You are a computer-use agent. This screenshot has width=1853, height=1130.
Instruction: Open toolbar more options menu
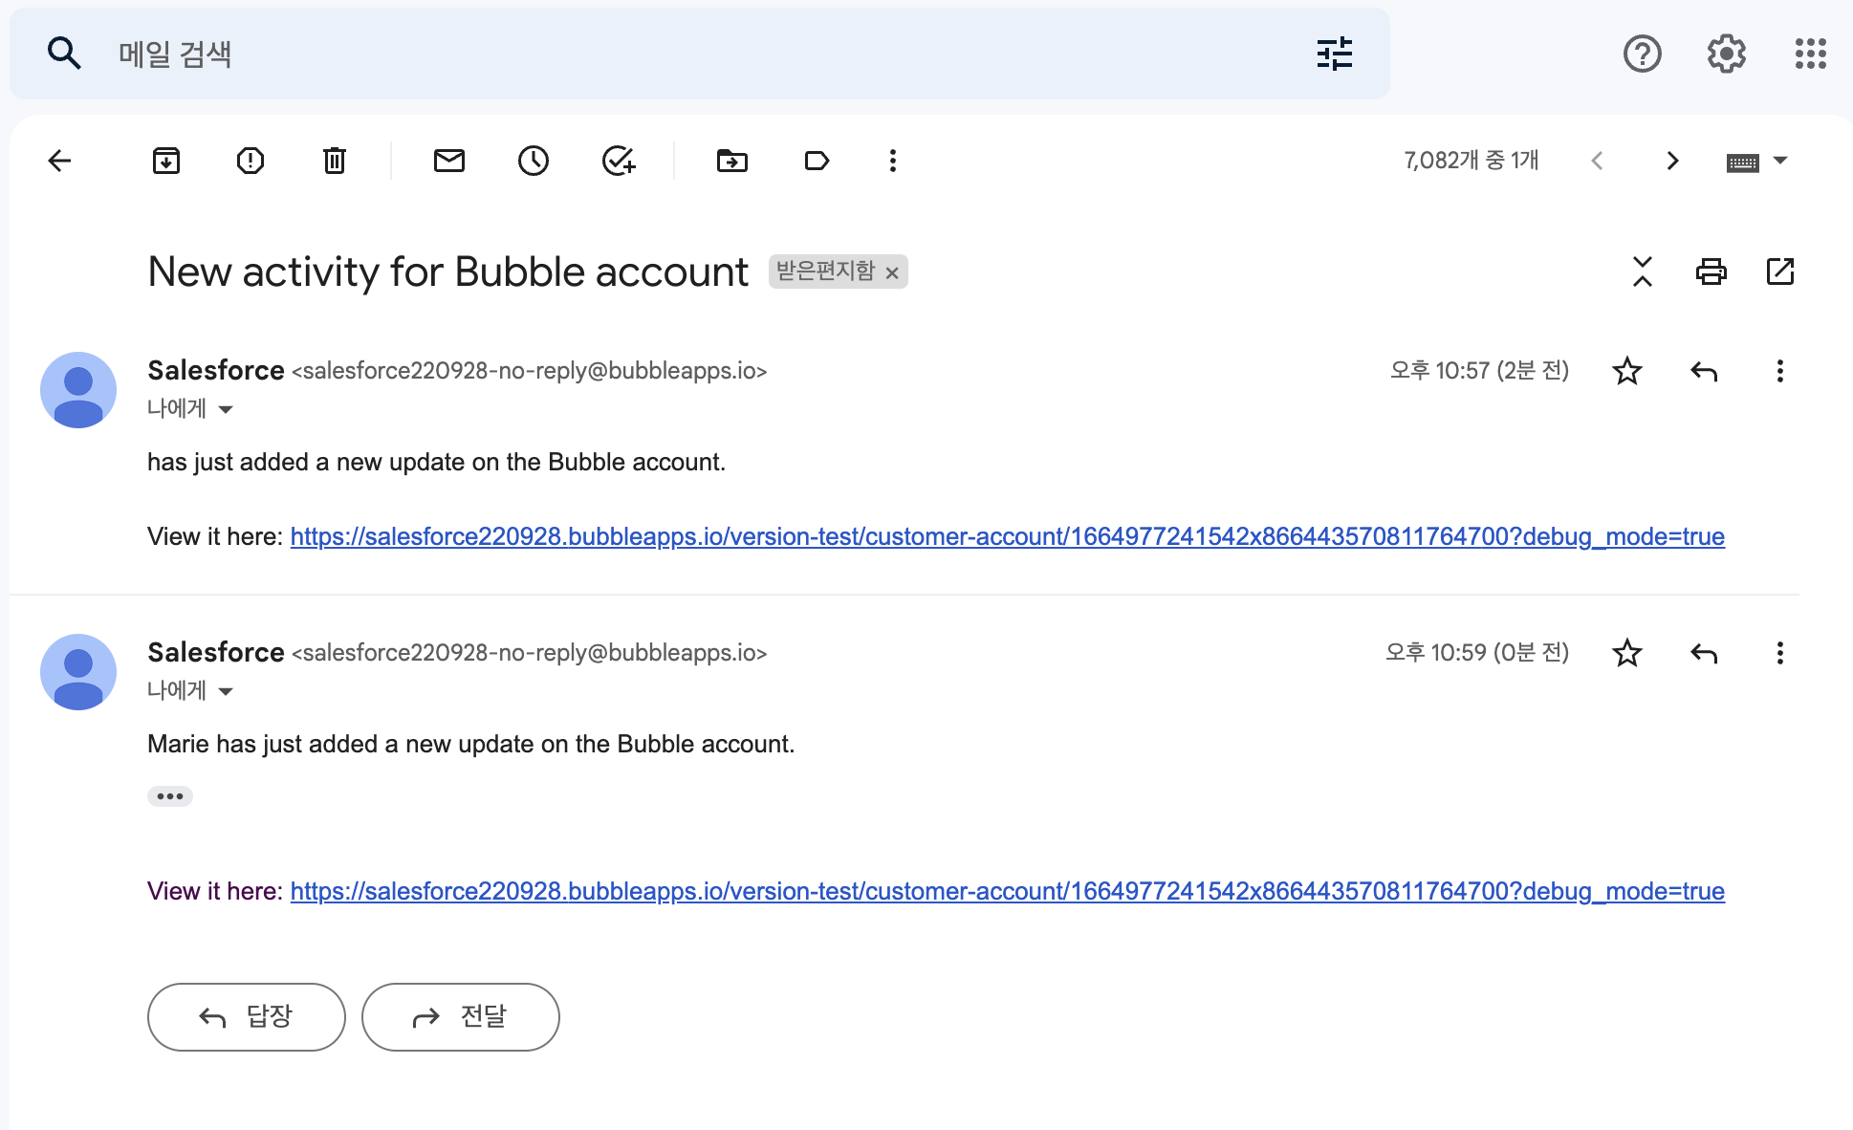click(892, 161)
